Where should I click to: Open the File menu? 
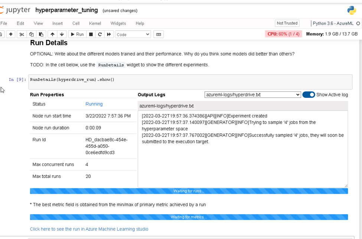coord(4,23)
